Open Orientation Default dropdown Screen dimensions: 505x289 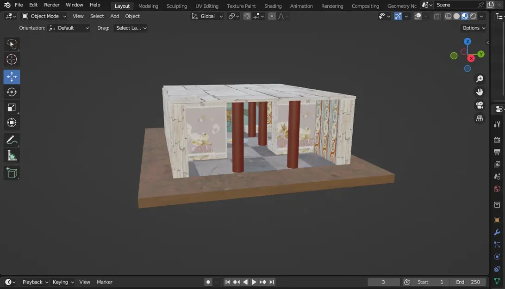(x=69, y=28)
